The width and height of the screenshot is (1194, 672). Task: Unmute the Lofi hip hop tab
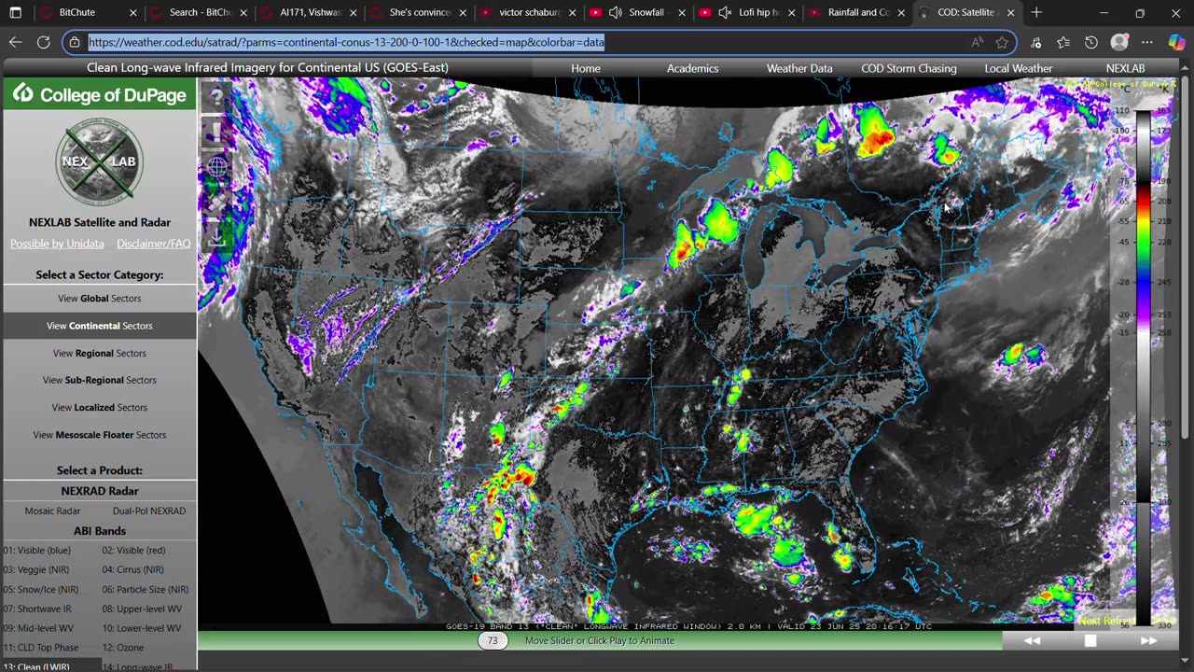(725, 13)
